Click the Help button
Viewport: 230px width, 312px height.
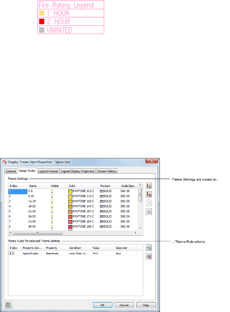pyautogui.click(x=146, y=305)
